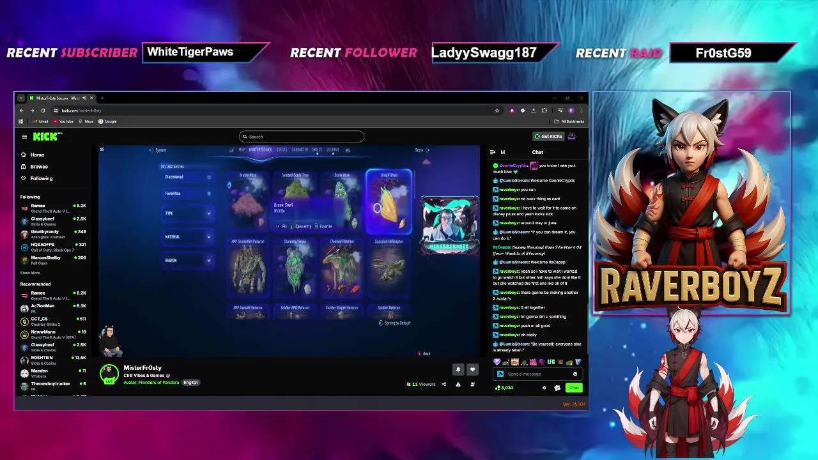818x460 pixels.
Task: Open Browse in Kick sidebar
Action: (x=34, y=166)
